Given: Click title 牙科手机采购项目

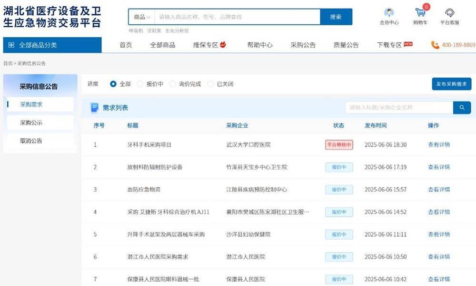Looking at the screenshot, I should [x=149, y=145].
